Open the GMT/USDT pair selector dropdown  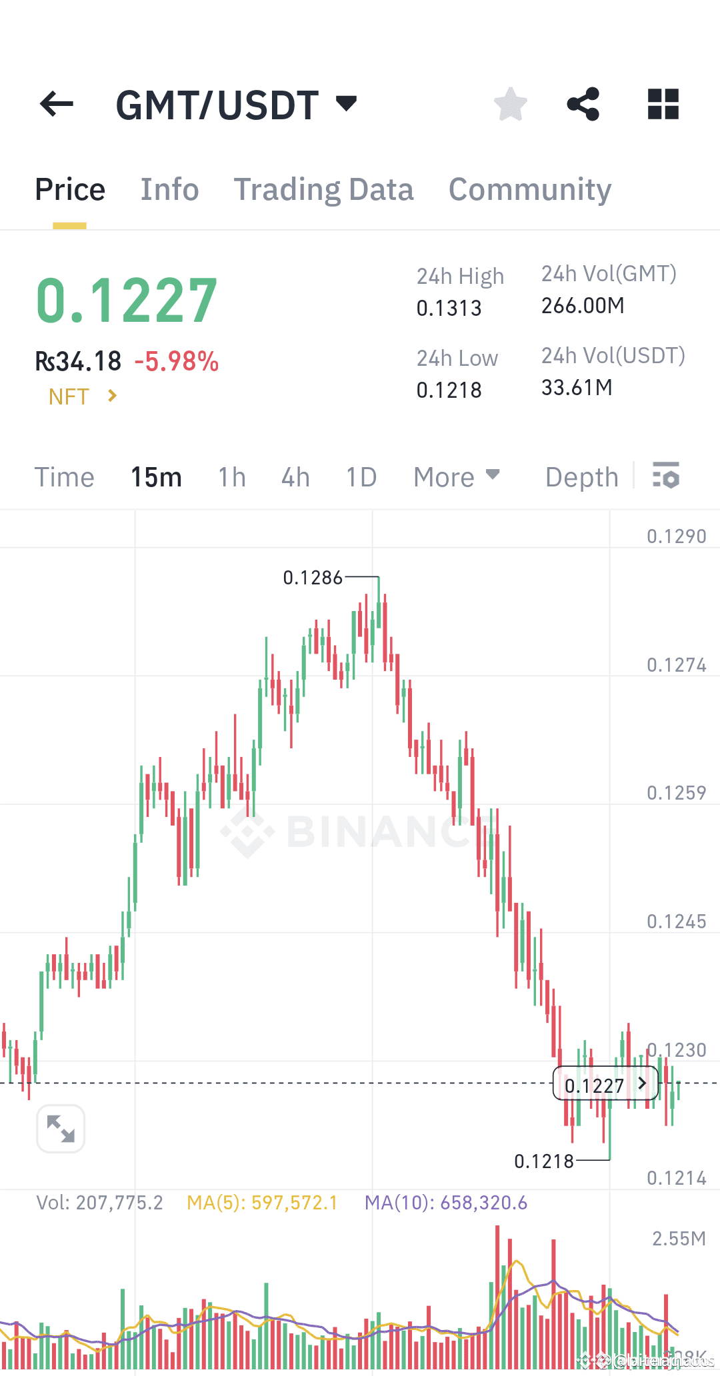tap(237, 104)
